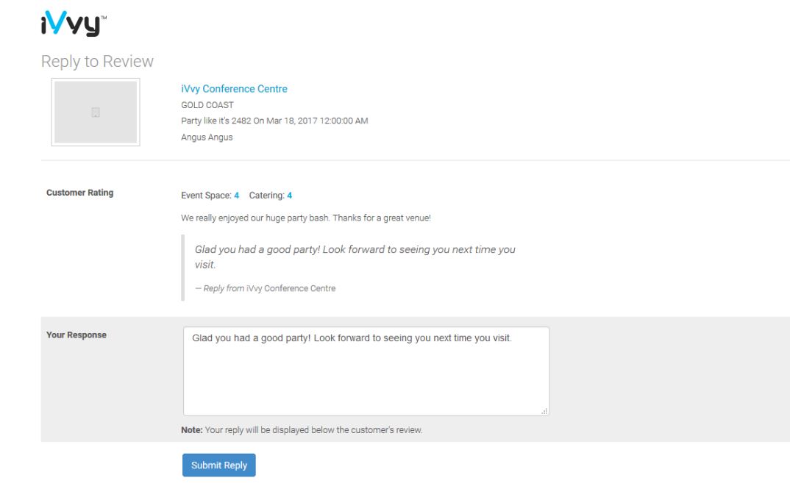The height and width of the screenshot is (500, 790).
Task: Click the text area resize handle
Action: click(544, 411)
